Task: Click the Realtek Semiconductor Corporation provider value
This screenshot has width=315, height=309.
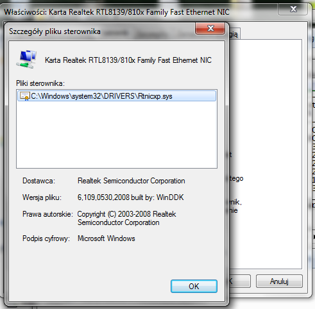Action: (x=131, y=181)
